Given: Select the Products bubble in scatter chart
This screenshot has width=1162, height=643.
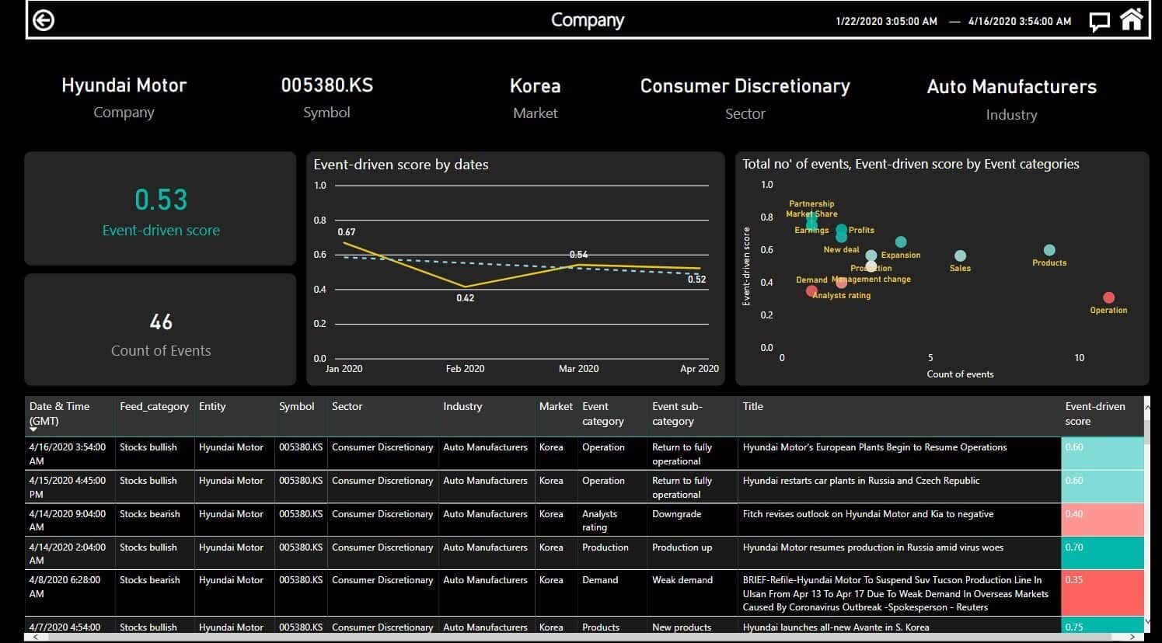Looking at the screenshot, I should [x=1049, y=250].
